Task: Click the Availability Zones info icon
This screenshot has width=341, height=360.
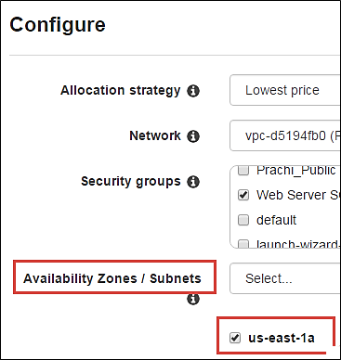Action: click(193, 299)
